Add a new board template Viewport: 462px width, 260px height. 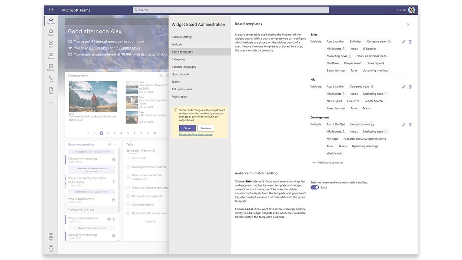327,162
